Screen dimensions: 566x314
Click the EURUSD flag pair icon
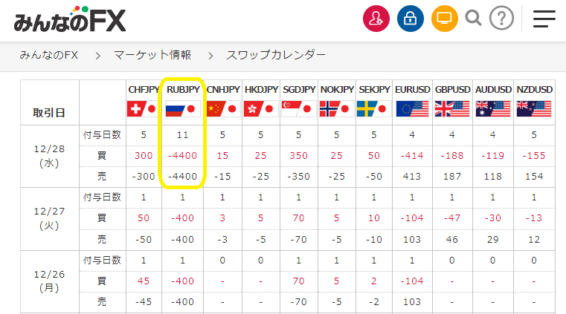(412, 108)
